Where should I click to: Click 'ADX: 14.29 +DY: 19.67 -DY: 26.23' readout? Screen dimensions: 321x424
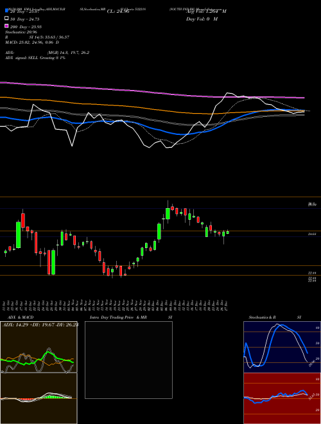[40, 324]
